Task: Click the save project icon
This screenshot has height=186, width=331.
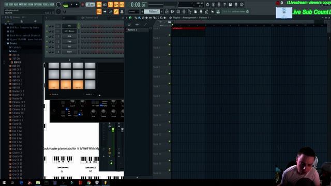Action: (x=230, y=5)
